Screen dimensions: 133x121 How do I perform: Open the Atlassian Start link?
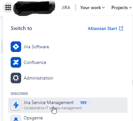tap(105, 28)
